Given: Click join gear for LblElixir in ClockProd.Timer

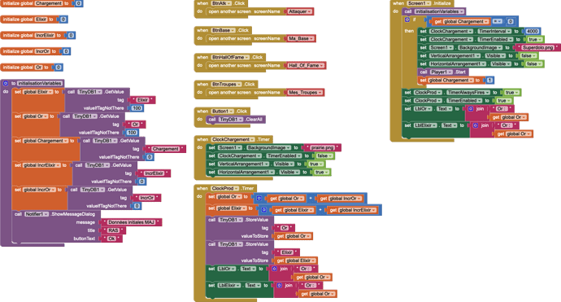Looking at the screenshot, I should [x=280, y=286].
